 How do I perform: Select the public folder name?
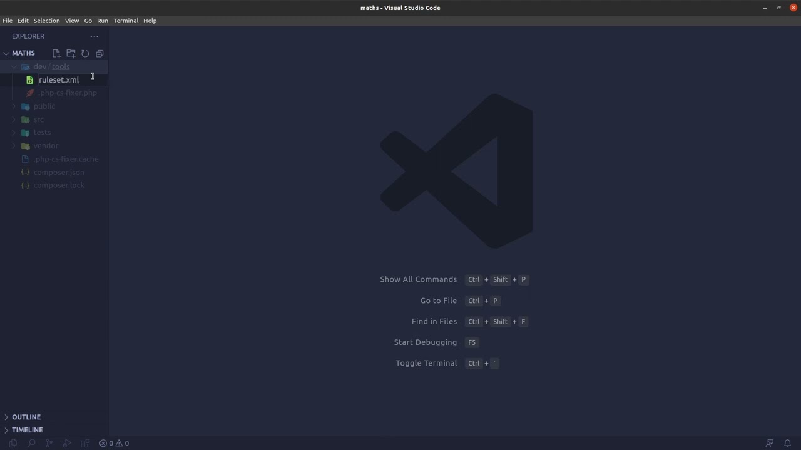tap(44, 106)
